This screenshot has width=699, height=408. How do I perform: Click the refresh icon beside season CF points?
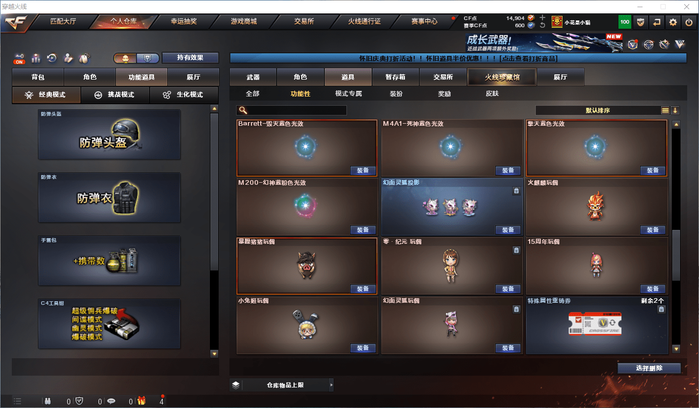(x=542, y=25)
